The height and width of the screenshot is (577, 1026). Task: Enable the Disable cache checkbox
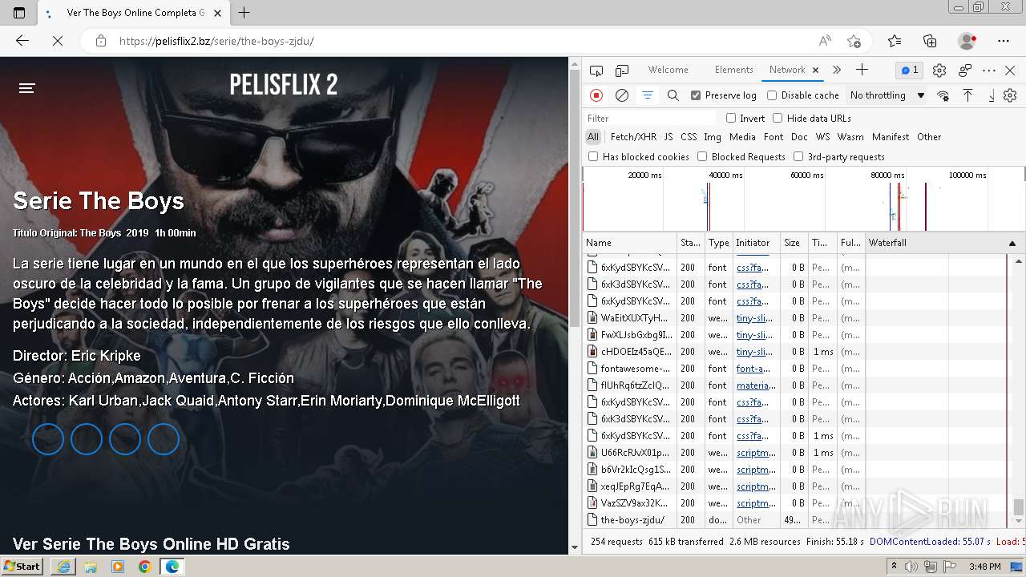[772, 95]
